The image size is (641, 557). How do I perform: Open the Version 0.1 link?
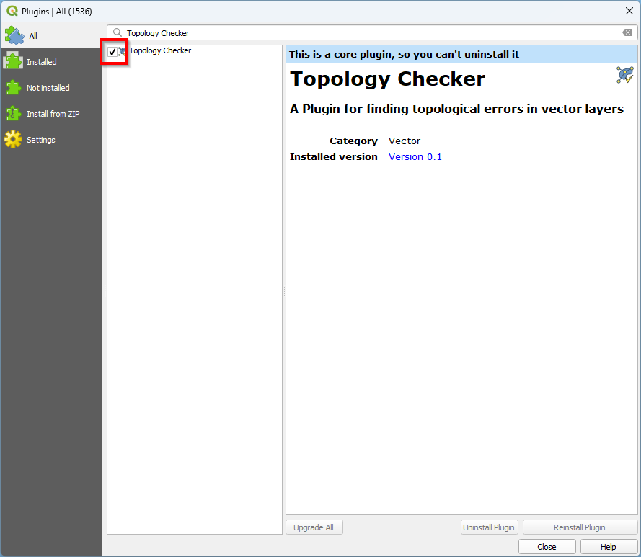click(x=415, y=156)
